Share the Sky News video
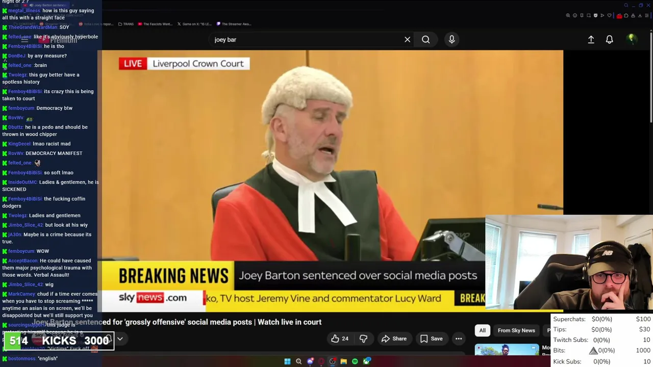The image size is (653, 367). [394, 338]
